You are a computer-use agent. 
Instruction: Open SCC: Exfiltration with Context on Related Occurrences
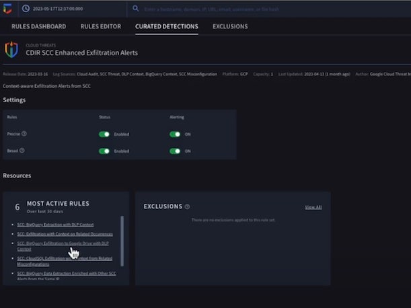coord(65,233)
